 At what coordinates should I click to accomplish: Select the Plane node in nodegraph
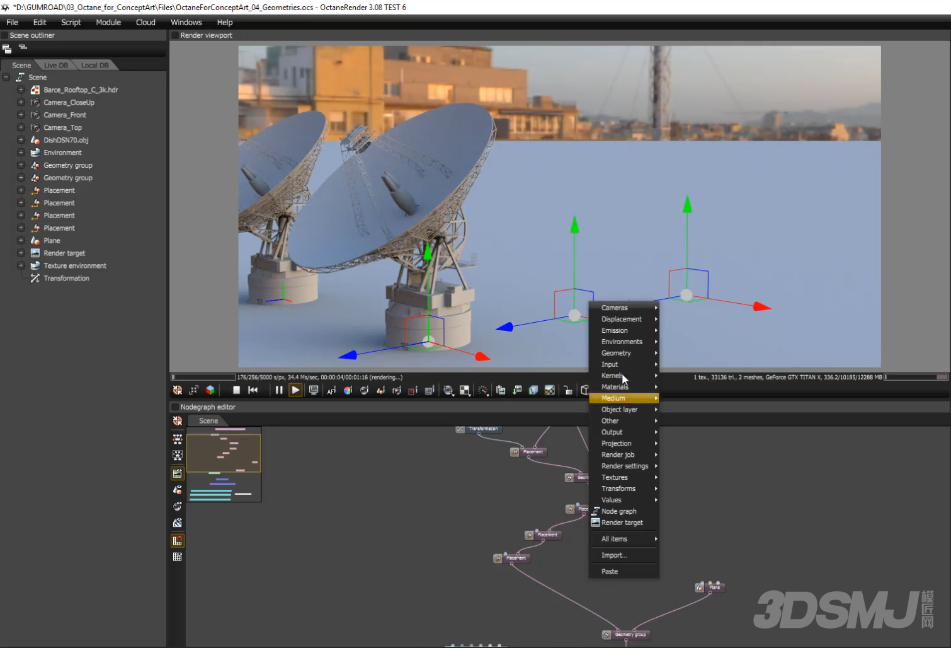point(710,587)
